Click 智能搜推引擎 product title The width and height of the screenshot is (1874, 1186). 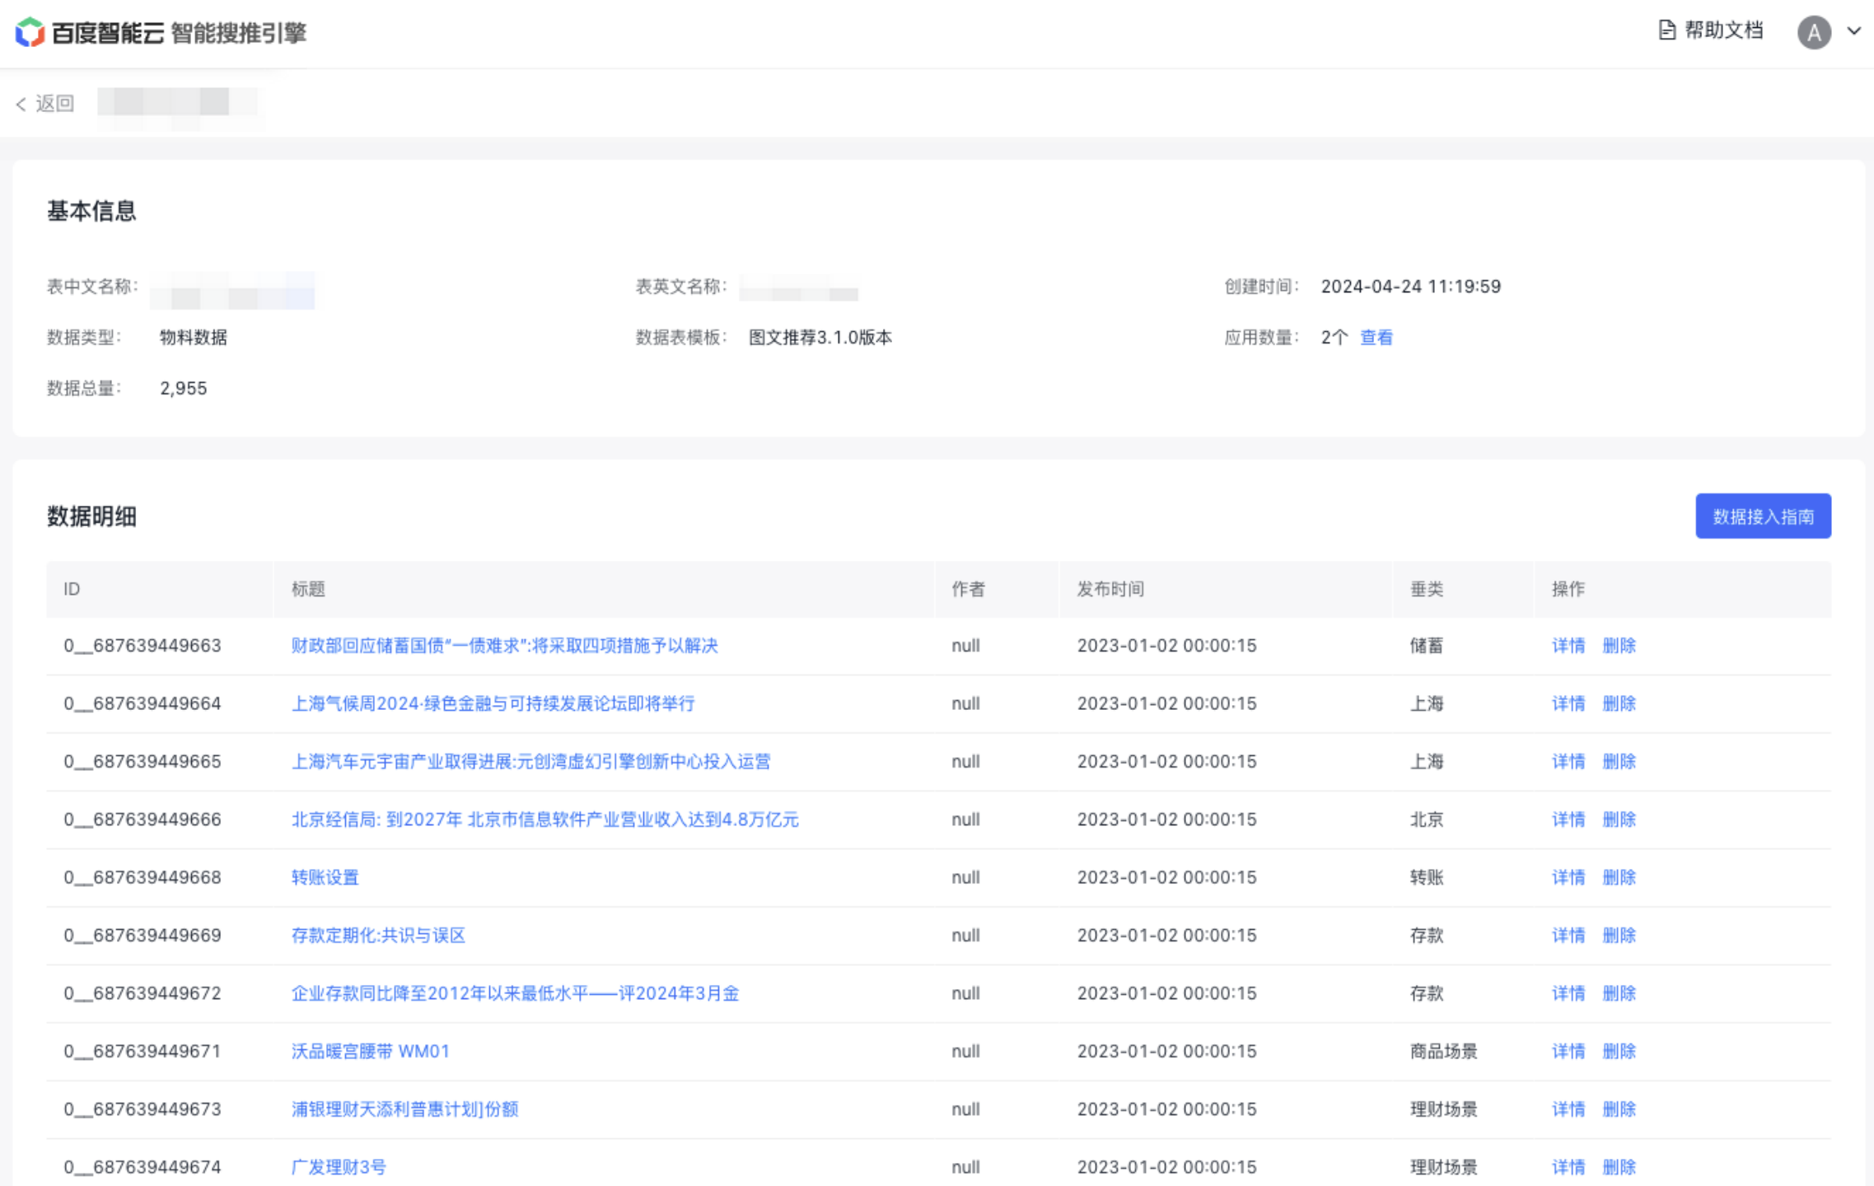pos(238,33)
